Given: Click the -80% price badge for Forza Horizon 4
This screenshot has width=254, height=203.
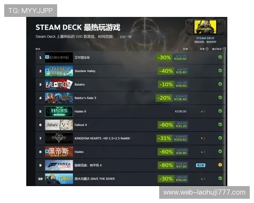Looking at the screenshot, I should point(166,165).
